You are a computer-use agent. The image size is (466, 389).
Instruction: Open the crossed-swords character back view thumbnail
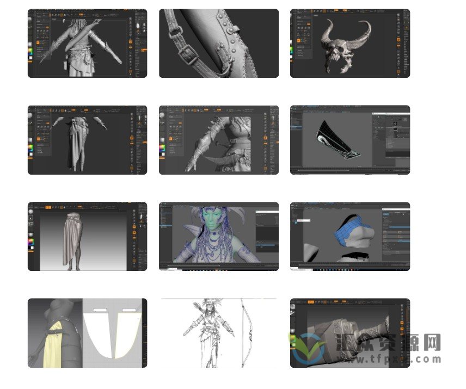pyautogui.click(x=87, y=43)
